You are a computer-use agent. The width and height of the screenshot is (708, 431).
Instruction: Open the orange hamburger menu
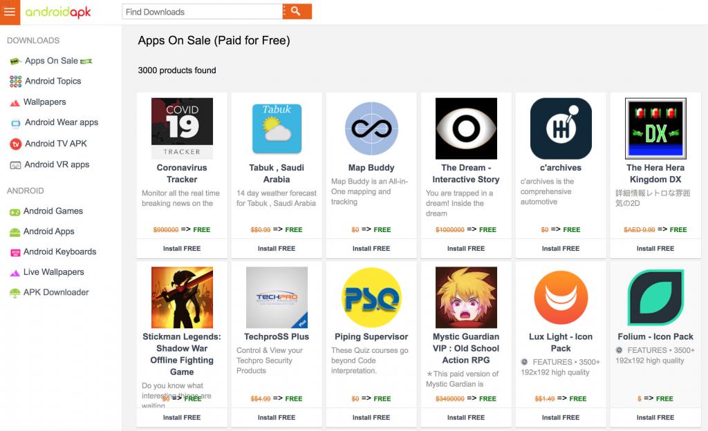click(x=10, y=12)
